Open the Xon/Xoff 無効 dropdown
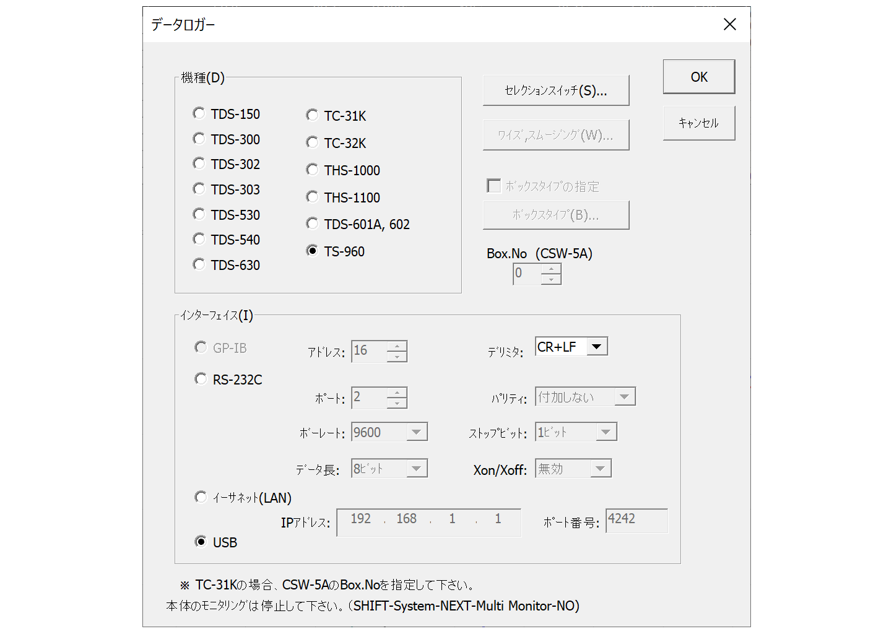Image resolution: width=894 pixels, height=634 pixels. pos(599,468)
